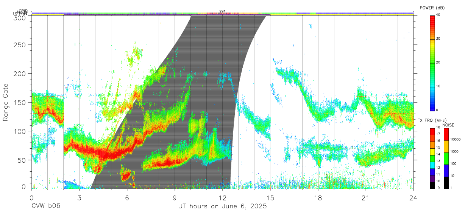Click the "200" range gate tick label

20,73
